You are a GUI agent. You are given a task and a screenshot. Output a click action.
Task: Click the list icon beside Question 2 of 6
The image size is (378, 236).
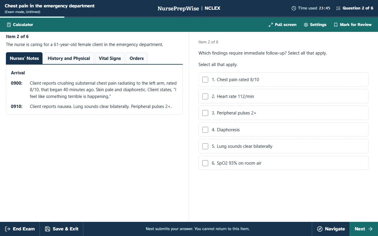[338, 8]
